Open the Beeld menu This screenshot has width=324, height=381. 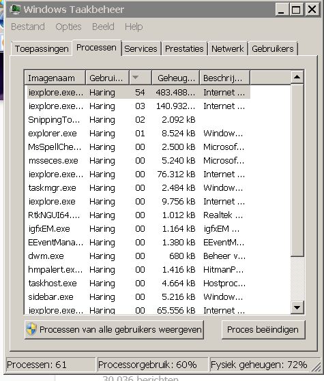click(x=103, y=27)
